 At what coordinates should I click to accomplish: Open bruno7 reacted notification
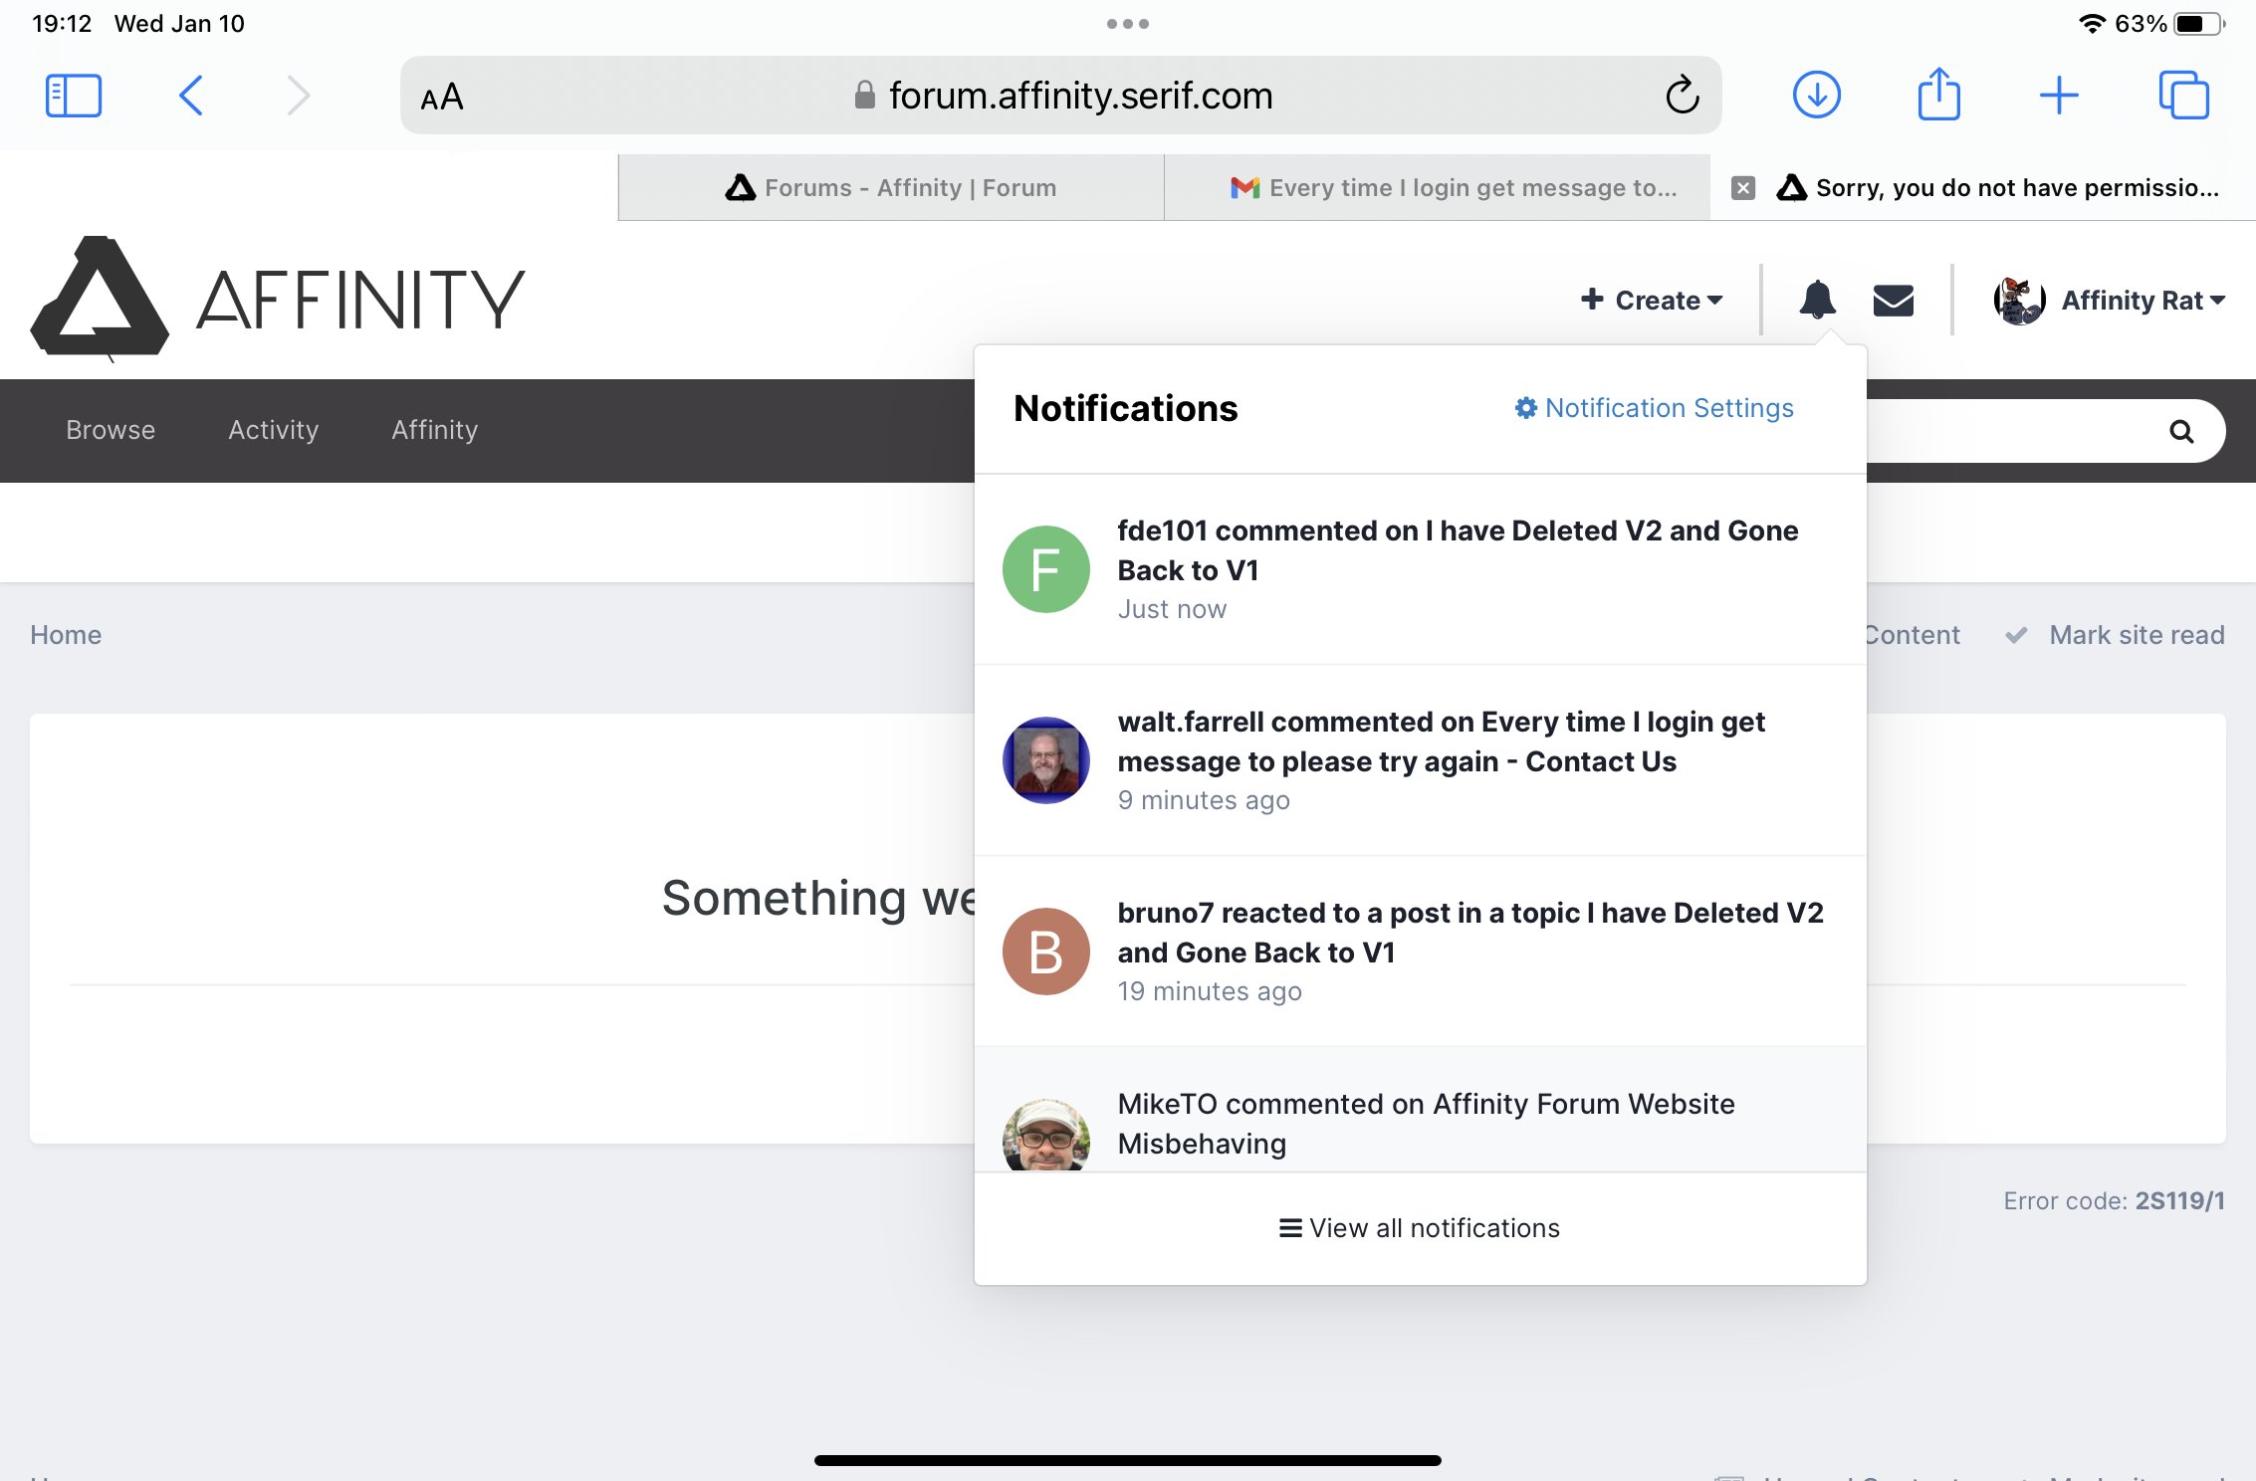point(1420,952)
